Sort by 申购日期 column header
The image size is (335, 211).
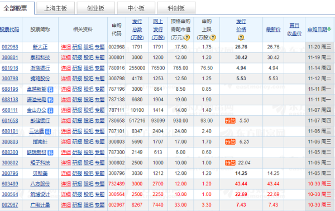coord(317,30)
